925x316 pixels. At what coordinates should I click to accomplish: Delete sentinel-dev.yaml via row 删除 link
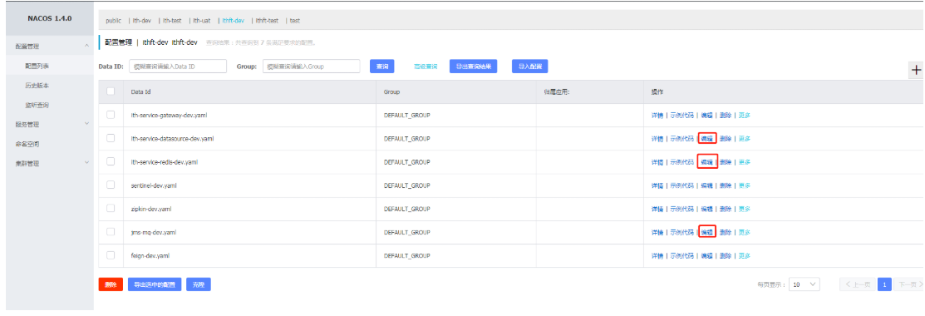coord(726,185)
